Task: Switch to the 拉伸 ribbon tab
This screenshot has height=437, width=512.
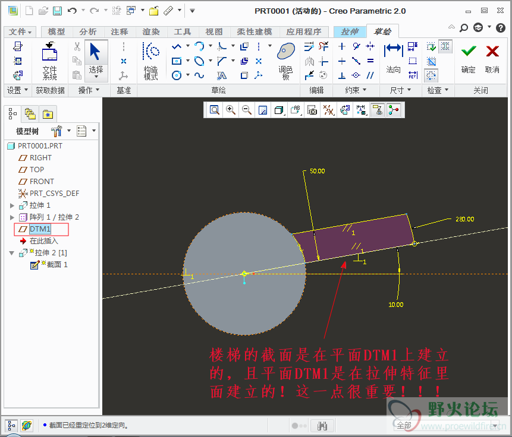Action: click(x=350, y=31)
